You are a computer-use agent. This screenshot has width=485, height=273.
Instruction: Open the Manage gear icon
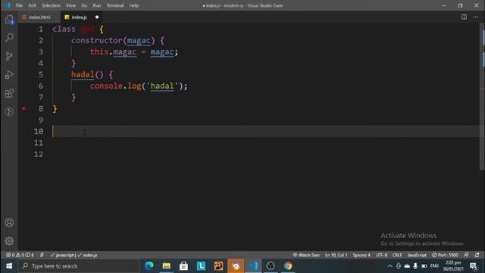pos(9,241)
